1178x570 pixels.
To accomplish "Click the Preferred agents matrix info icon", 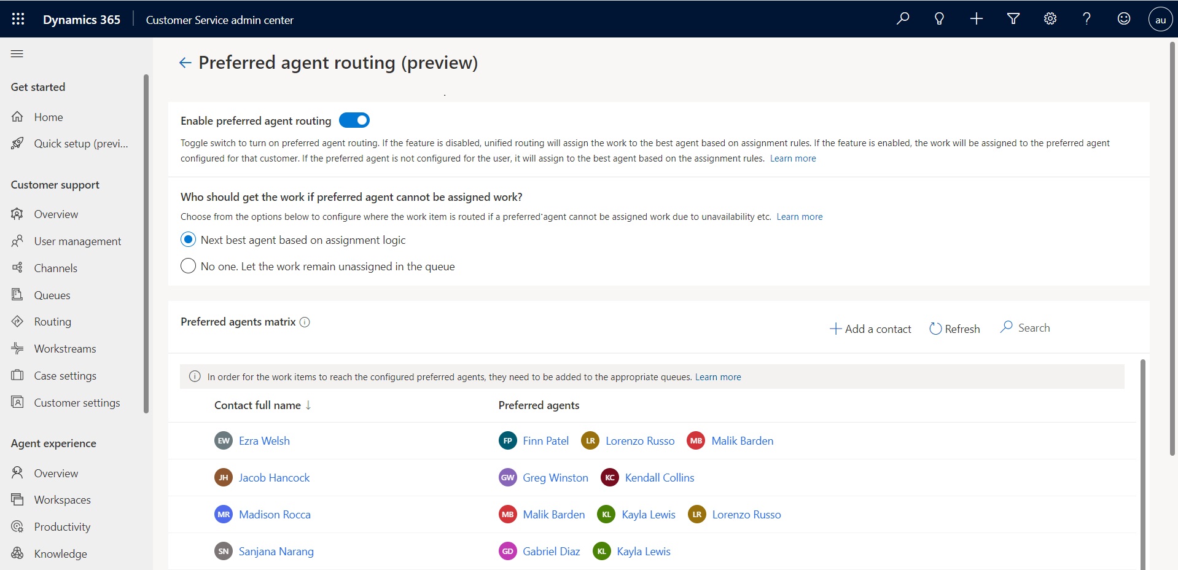I will [305, 322].
